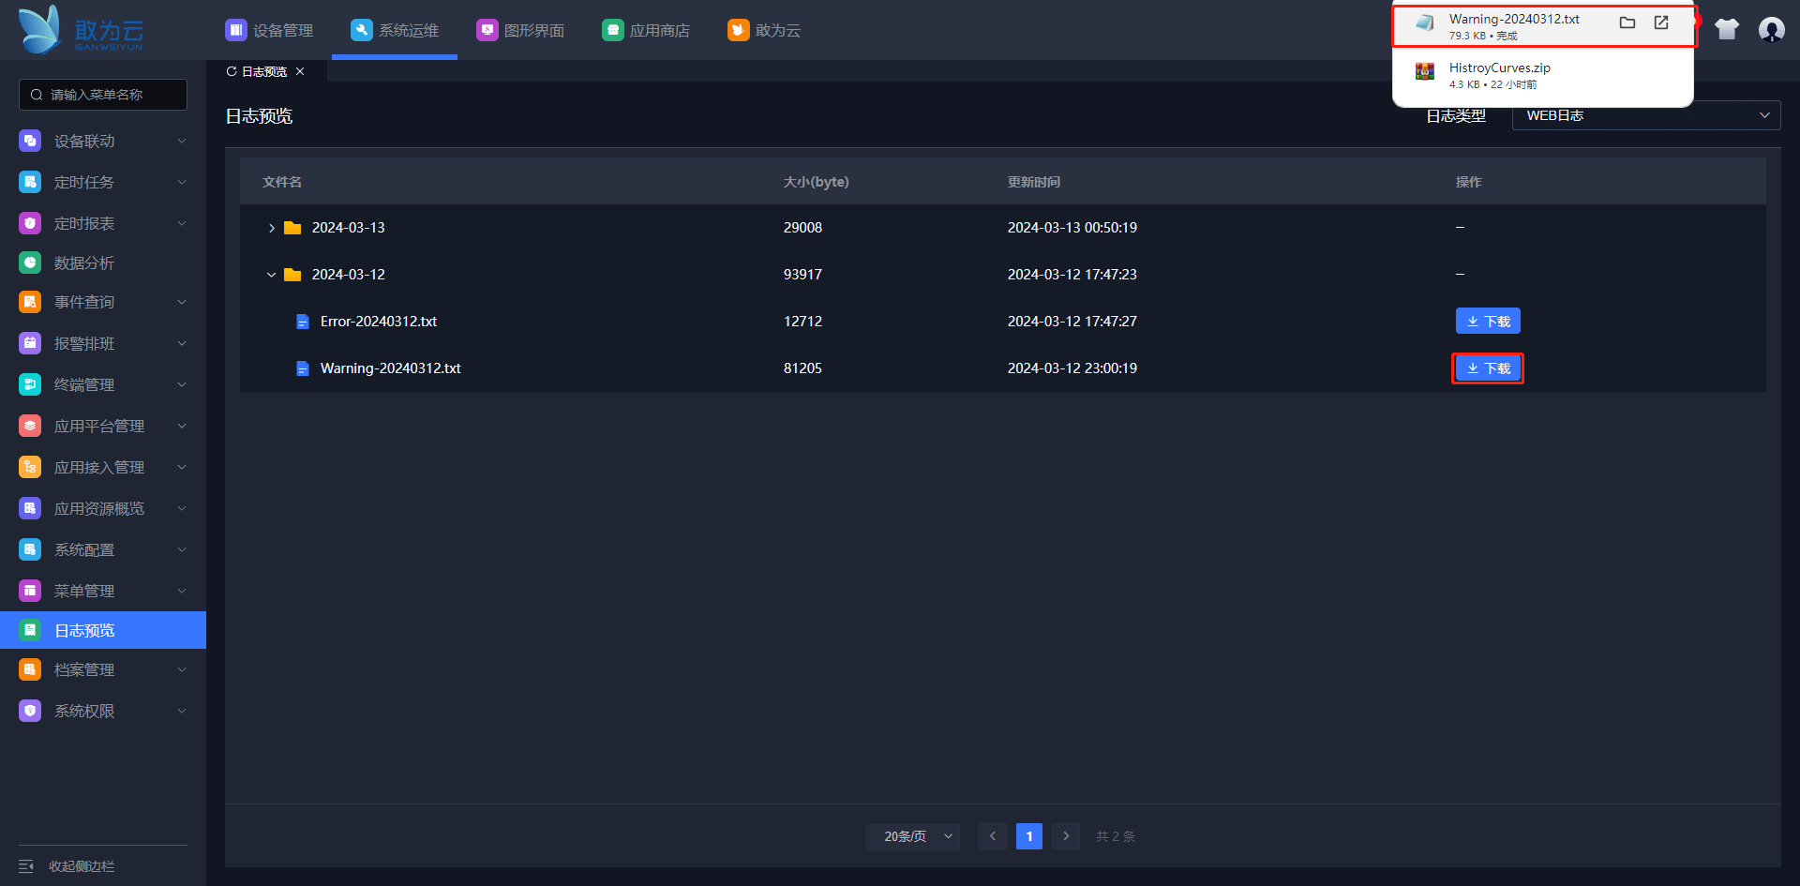
Task: Expand the 设备联动 submenu arrow
Action: pos(182,141)
